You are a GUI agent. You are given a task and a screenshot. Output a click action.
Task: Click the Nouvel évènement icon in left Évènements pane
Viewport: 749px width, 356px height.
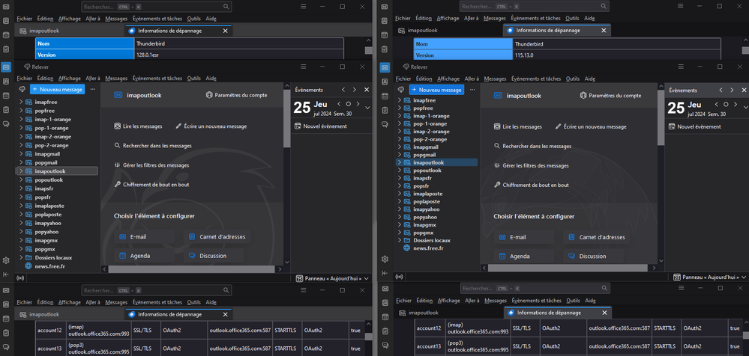pyautogui.click(x=298, y=126)
